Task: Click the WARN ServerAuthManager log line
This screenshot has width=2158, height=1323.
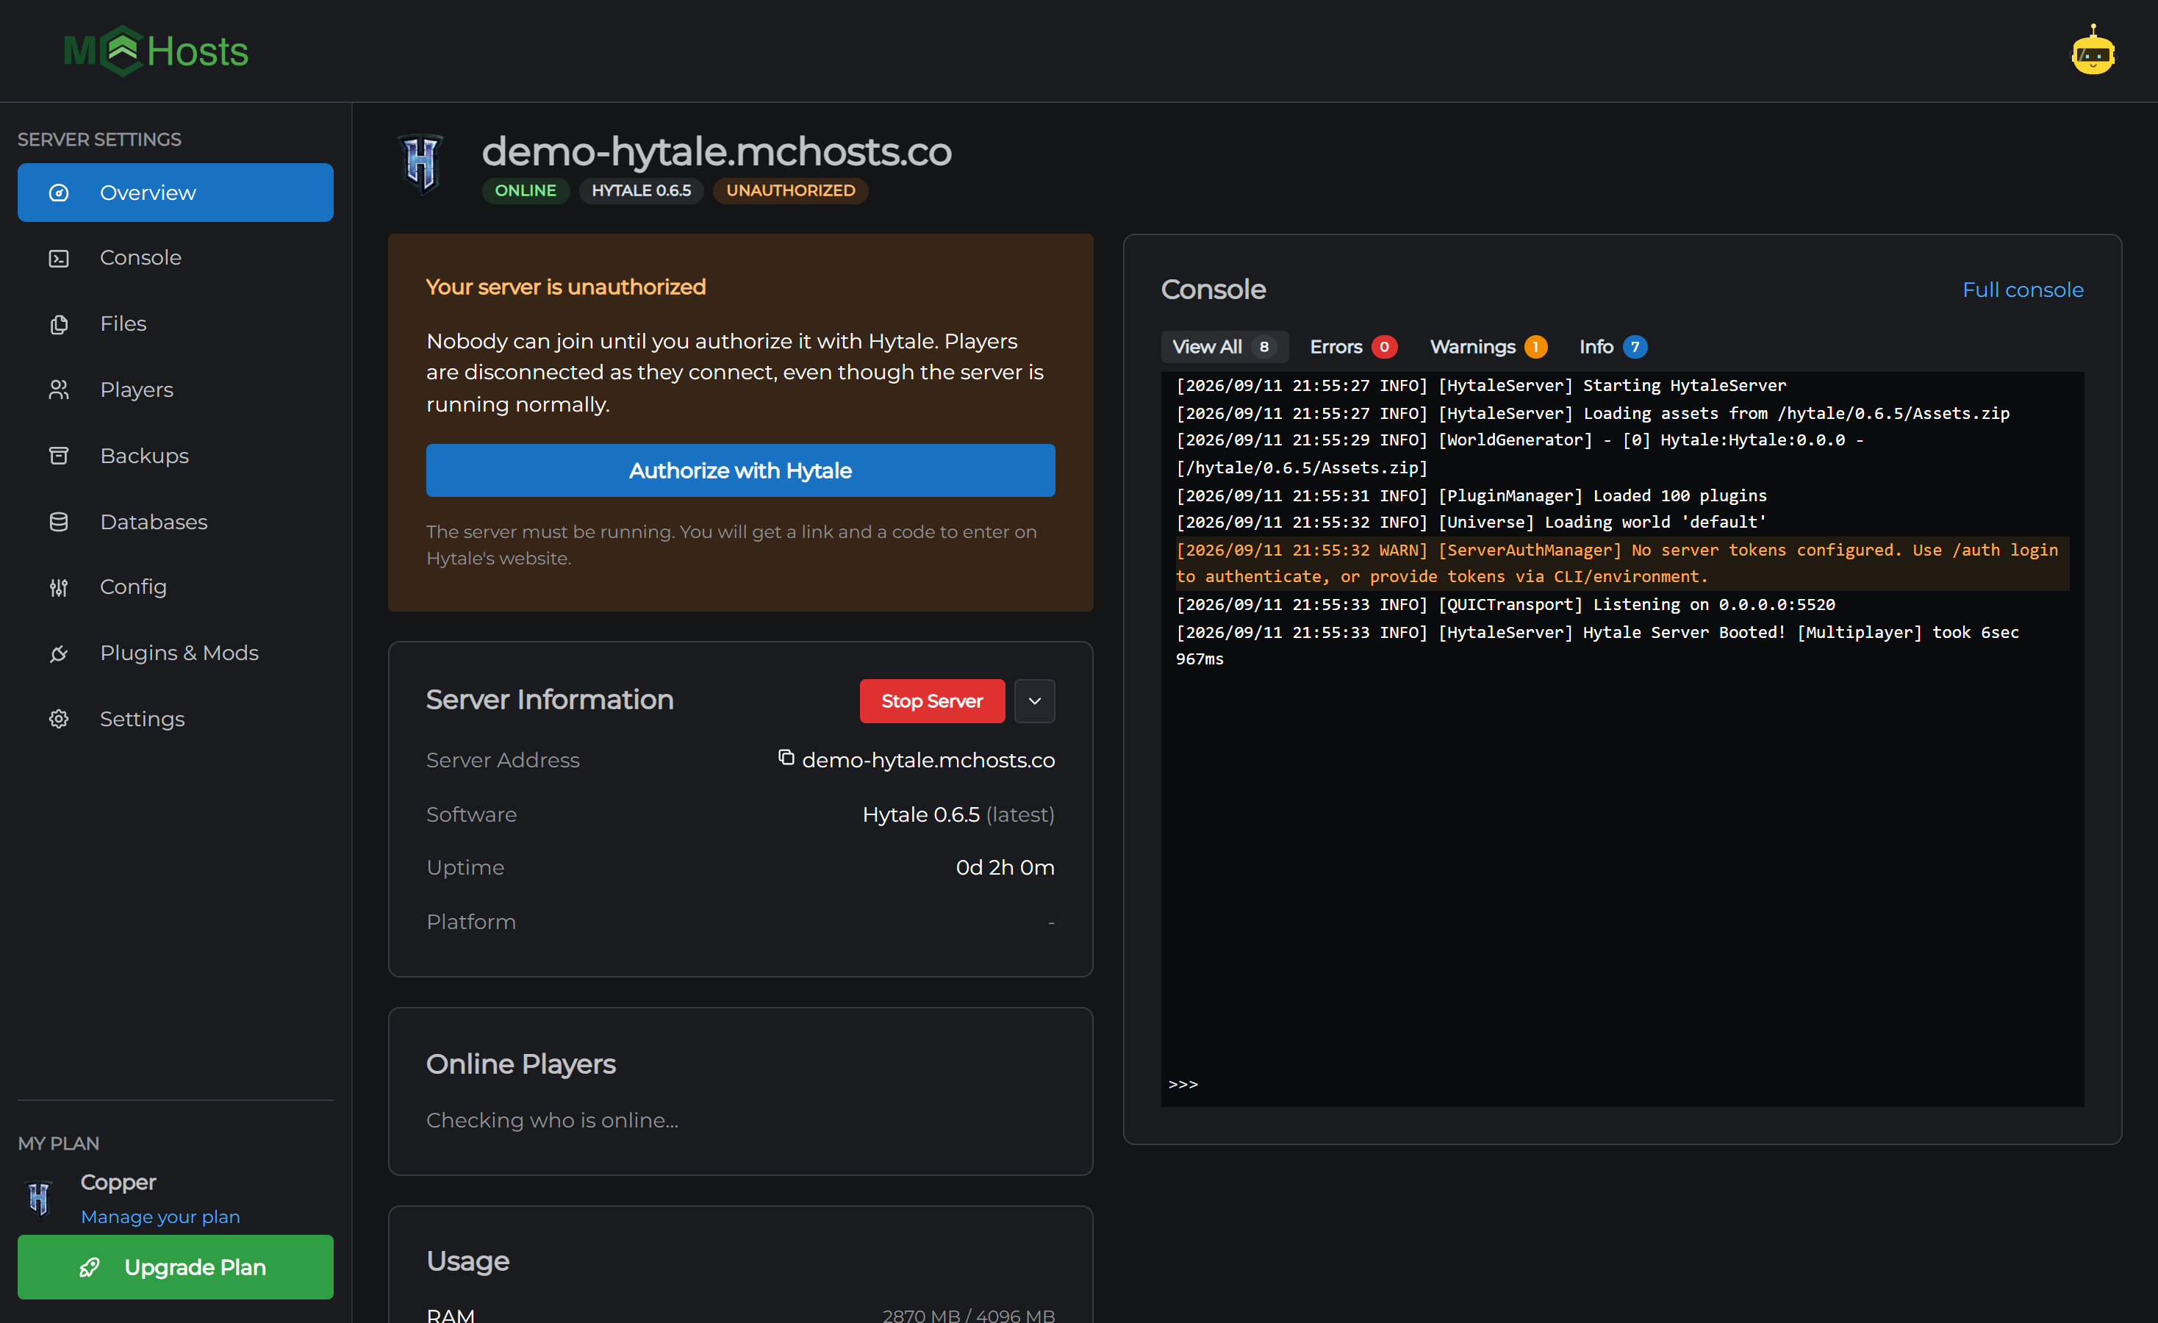Action: 1622,563
